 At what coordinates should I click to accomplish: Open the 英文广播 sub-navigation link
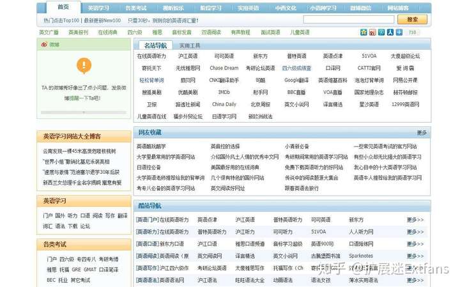coord(49,33)
